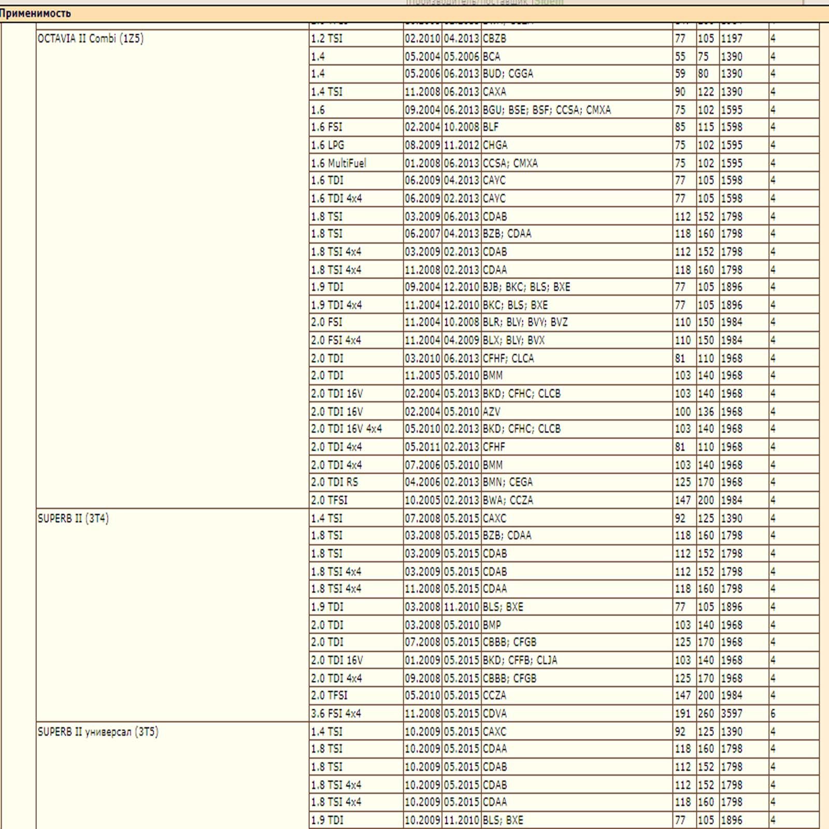Select the BKD; CFFB; CLJA codes cell
This screenshot has height=829, width=829.
[577, 661]
